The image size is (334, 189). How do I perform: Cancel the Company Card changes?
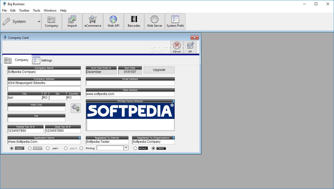point(177,47)
